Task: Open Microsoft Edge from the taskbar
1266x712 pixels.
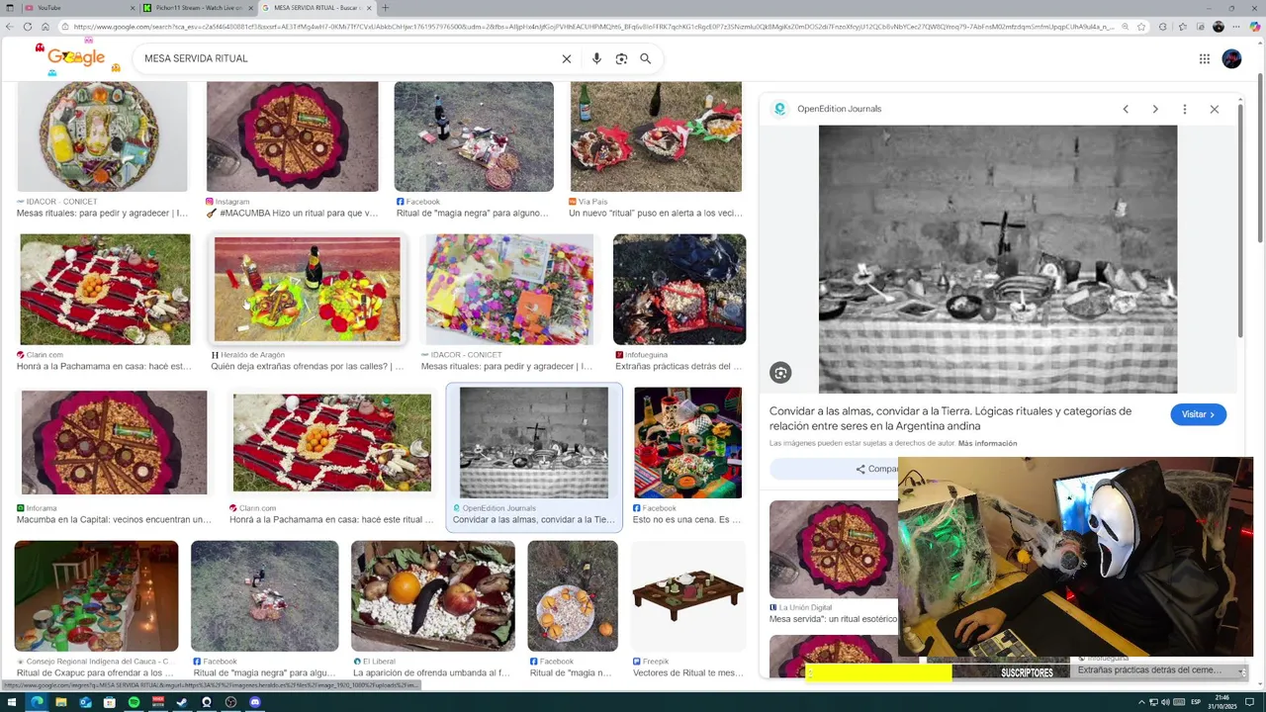Action: (37, 702)
